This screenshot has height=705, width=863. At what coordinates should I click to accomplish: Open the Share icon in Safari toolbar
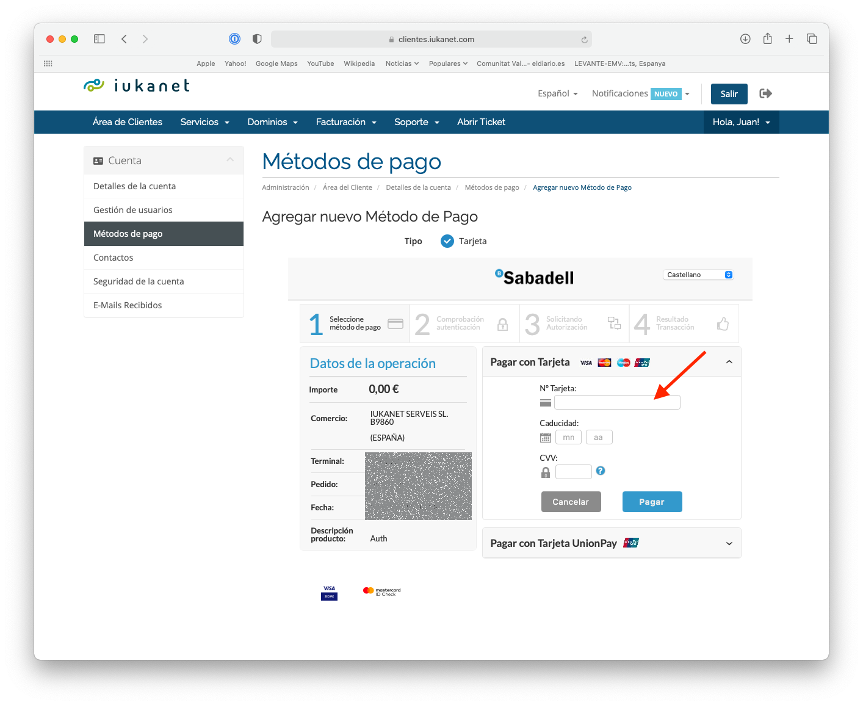767,38
